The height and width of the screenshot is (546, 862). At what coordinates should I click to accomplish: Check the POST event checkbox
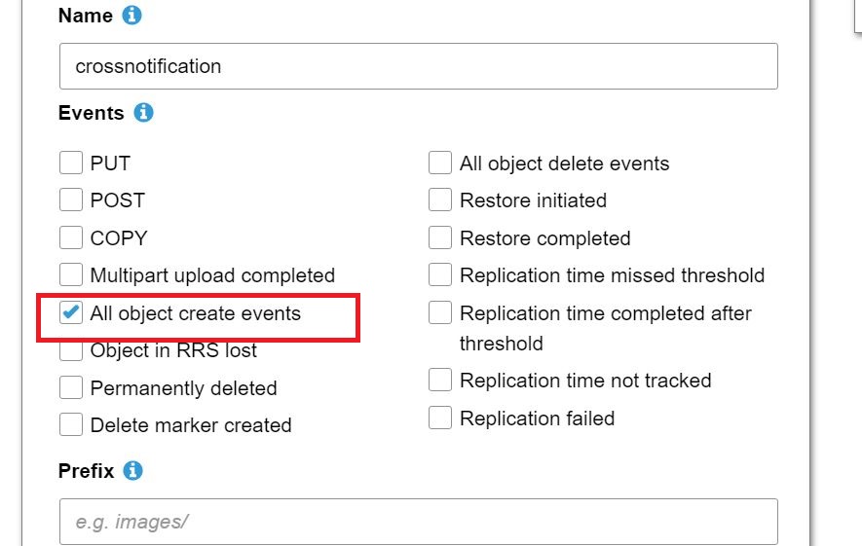click(71, 200)
